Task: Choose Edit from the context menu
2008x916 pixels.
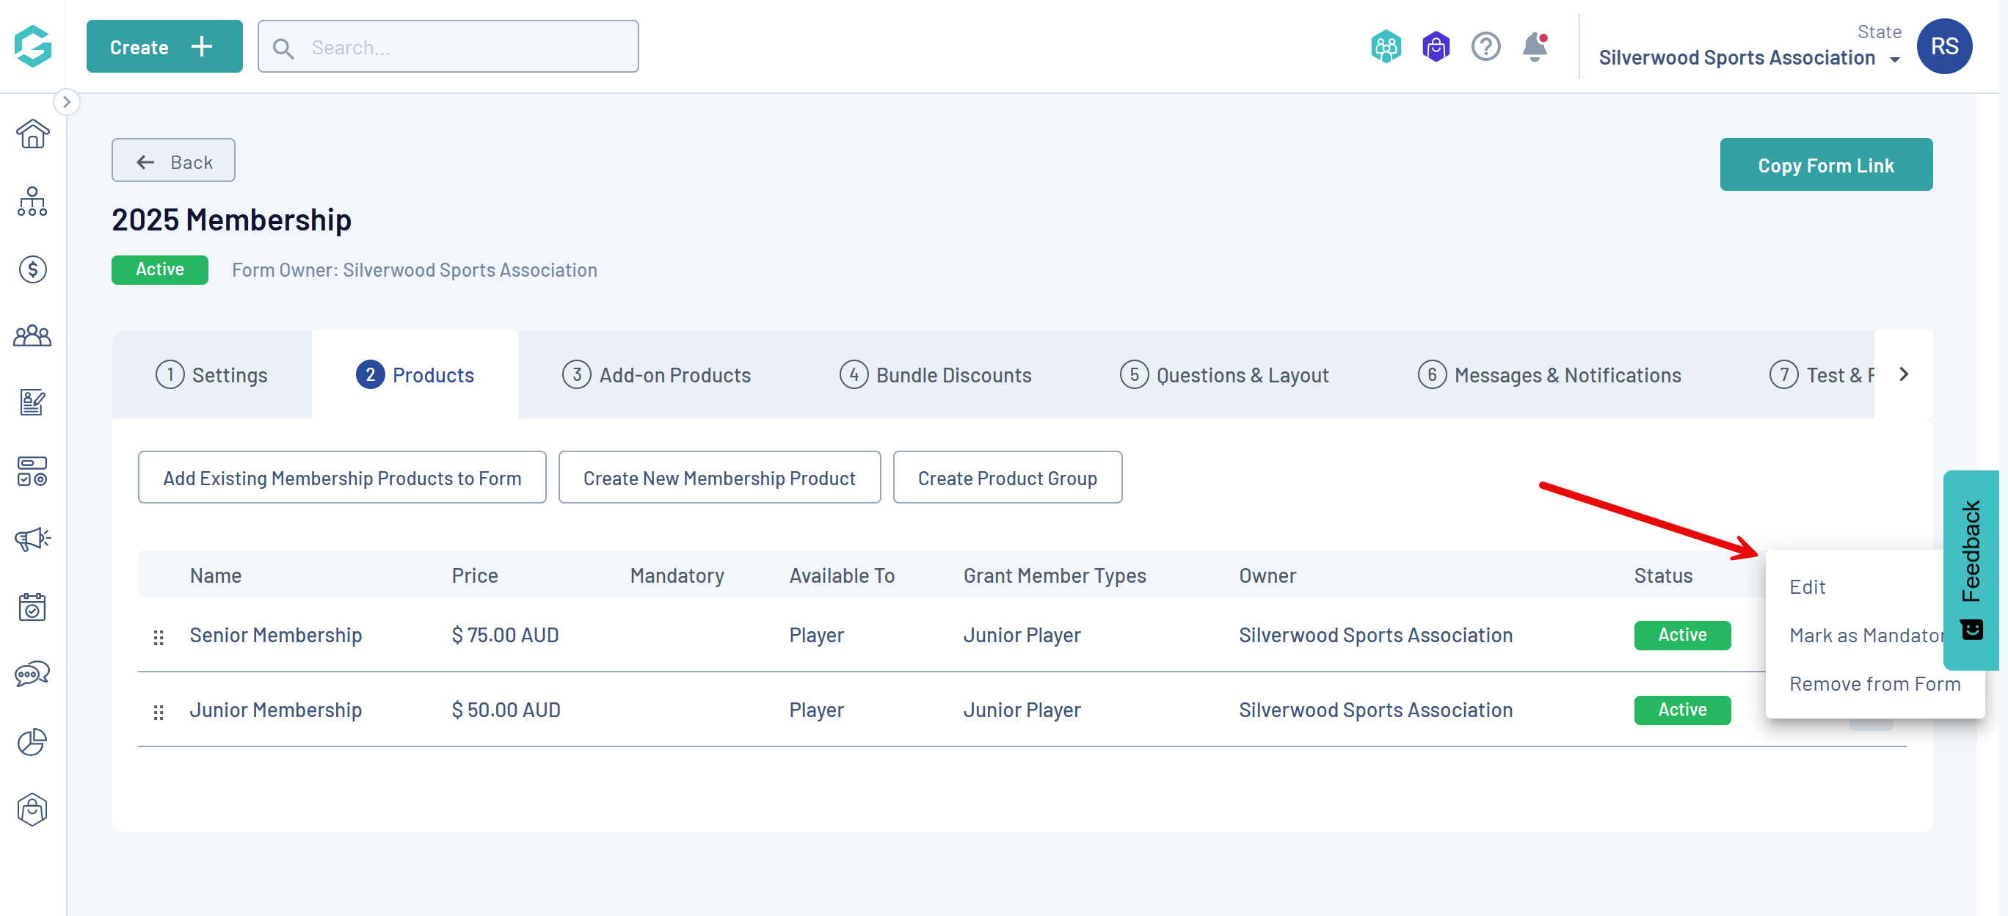Action: [x=1807, y=587]
